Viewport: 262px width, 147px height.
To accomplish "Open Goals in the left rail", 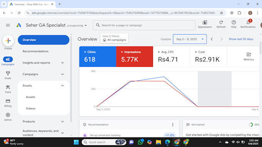I will 8,75.
